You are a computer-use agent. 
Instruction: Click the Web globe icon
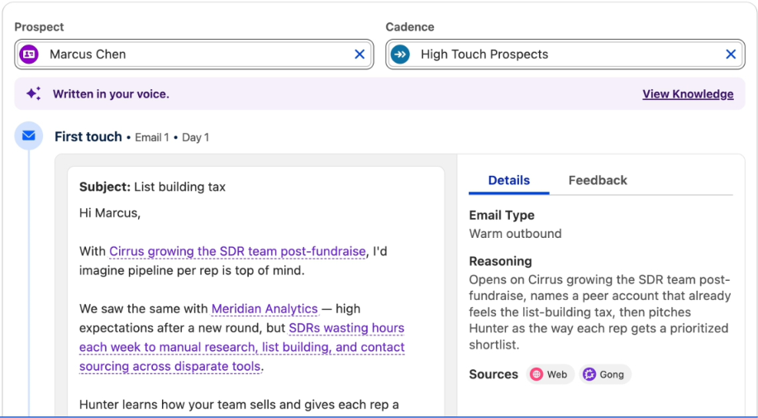point(536,374)
